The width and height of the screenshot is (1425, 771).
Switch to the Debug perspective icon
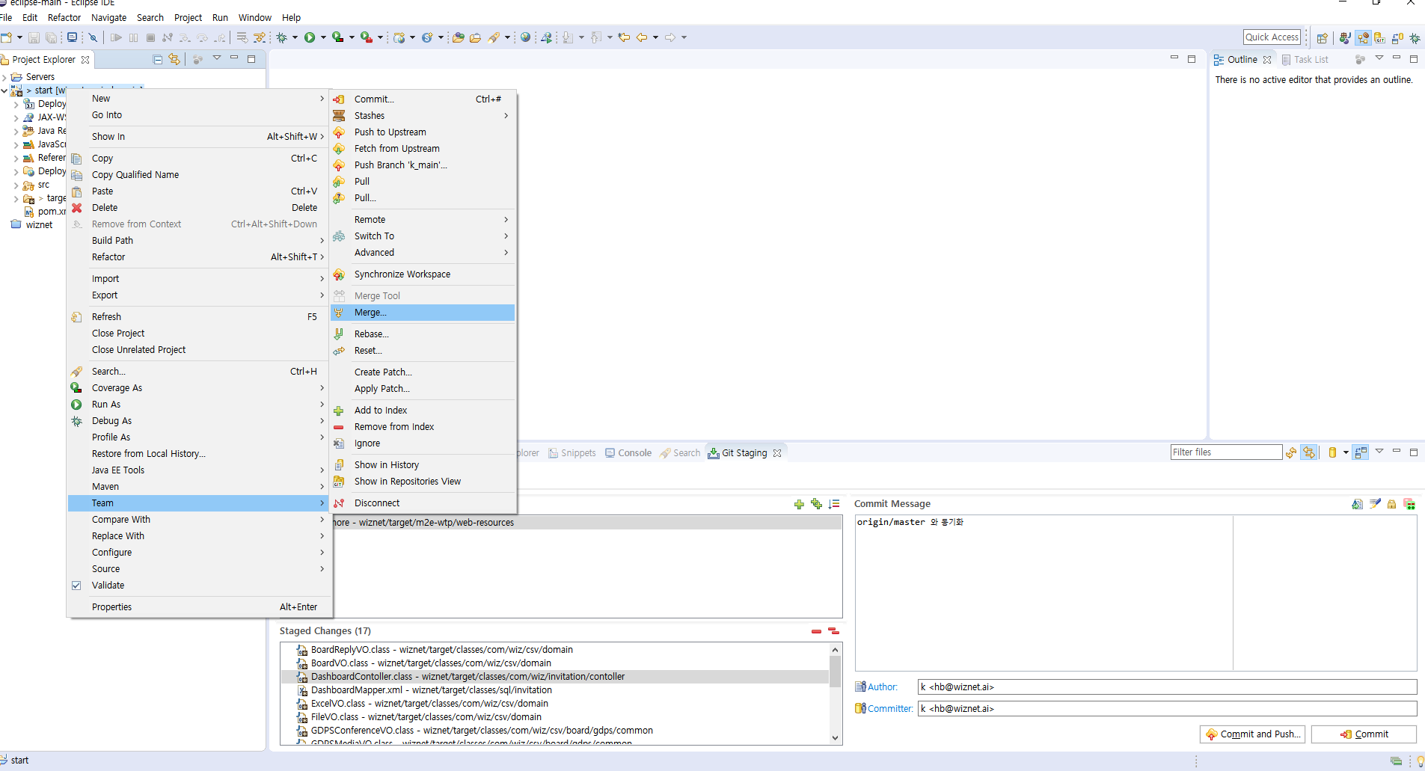pos(1415,37)
